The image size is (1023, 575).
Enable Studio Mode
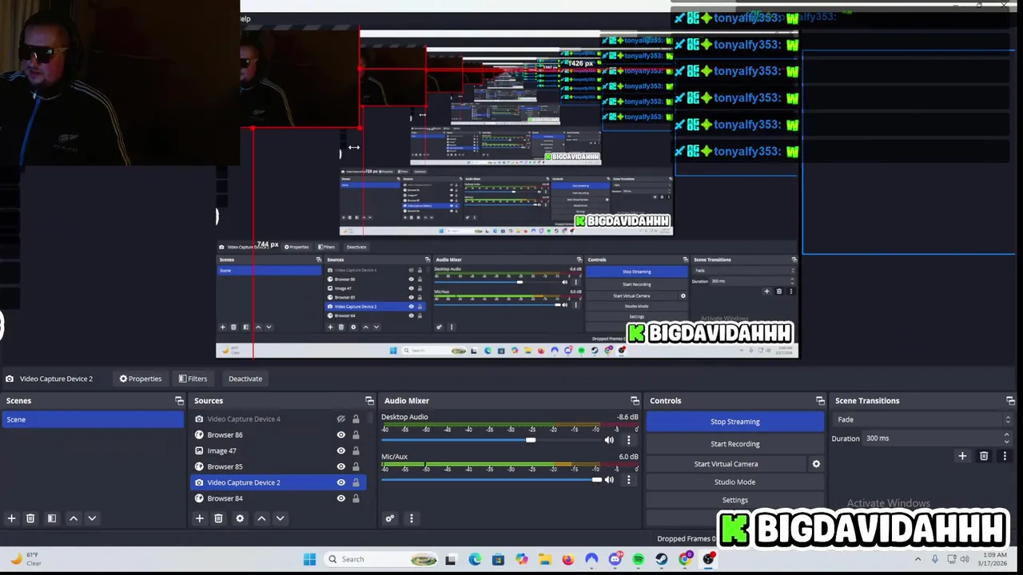735,482
